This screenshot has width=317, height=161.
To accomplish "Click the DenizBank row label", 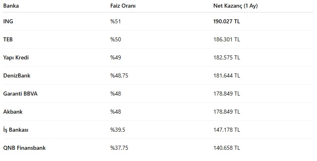I will click(17, 75).
